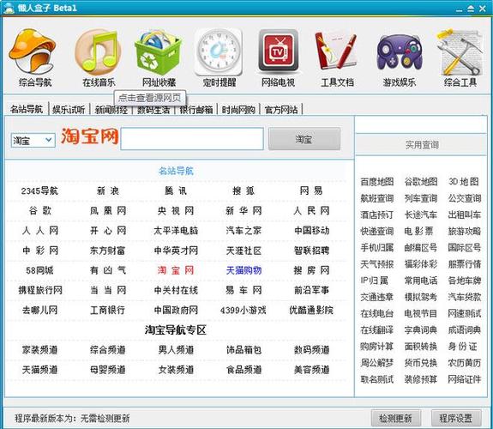Open the 2345导航 link

click(x=39, y=190)
